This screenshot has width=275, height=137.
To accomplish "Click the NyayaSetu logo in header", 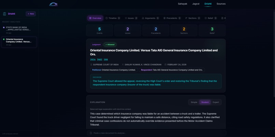I will click(54, 4).
